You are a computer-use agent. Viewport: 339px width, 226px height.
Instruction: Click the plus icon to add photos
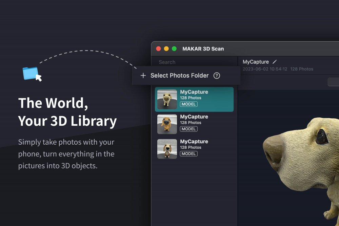143,76
